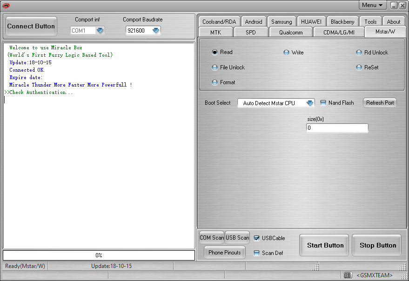409x281 pixels.
Task: Open the Menu dropdown at top right
Action: (372, 5)
